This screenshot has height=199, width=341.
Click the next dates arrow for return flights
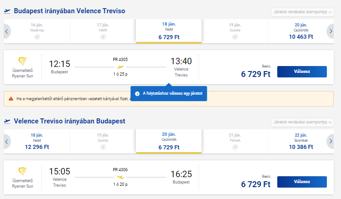(331, 141)
